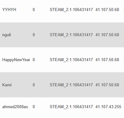Viewport: 124px width, 118px height.
Task: Click the zero value in Kami row
Action: click(x=34, y=85)
